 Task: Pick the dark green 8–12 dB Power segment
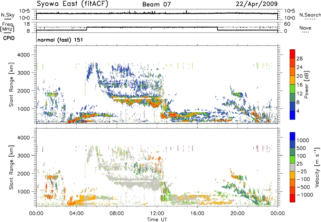(293, 98)
